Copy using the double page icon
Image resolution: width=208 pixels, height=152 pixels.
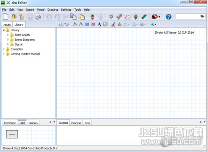[x=73, y=17]
